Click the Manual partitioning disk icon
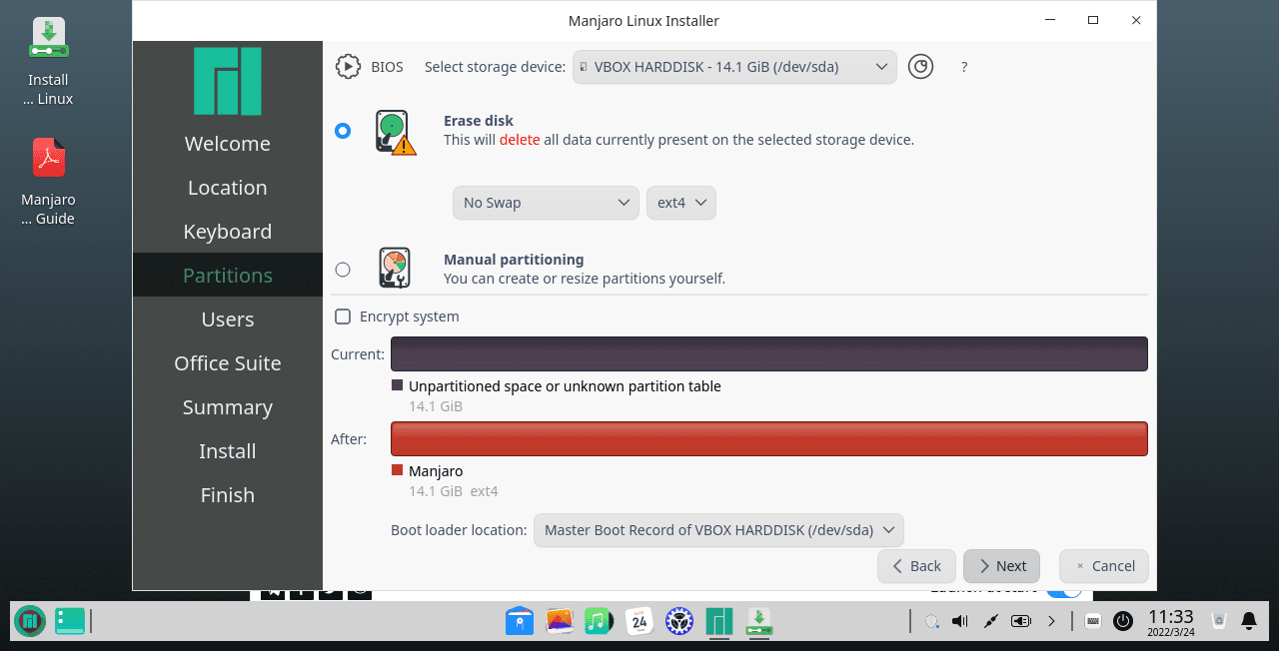This screenshot has height=651, width=1279. click(394, 268)
